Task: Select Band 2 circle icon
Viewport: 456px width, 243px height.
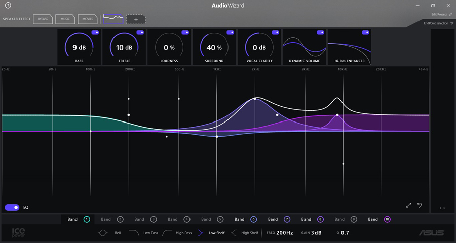Action: coord(120,219)
